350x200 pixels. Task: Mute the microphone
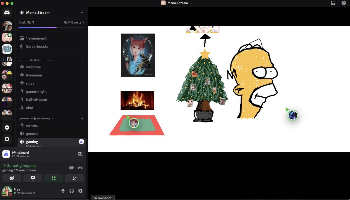(x=63, y=191)
